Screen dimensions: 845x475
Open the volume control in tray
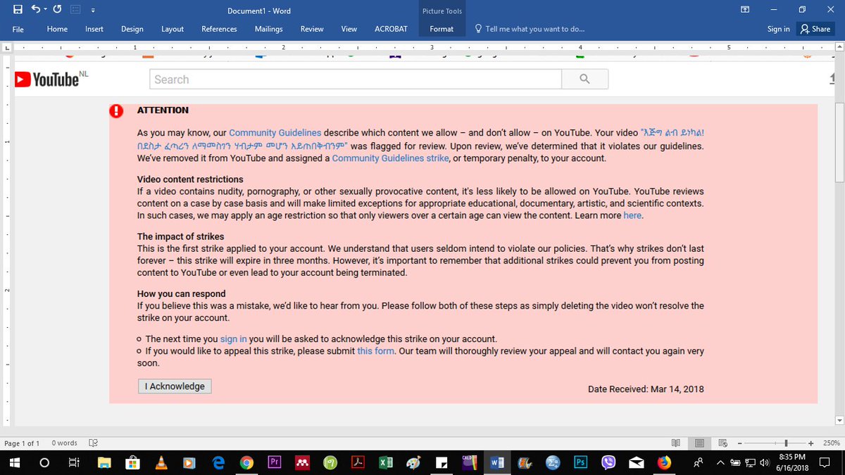765,463
